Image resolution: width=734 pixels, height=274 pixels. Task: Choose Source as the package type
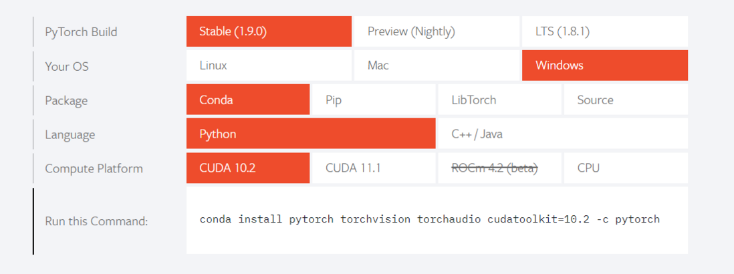pos(626,100)
